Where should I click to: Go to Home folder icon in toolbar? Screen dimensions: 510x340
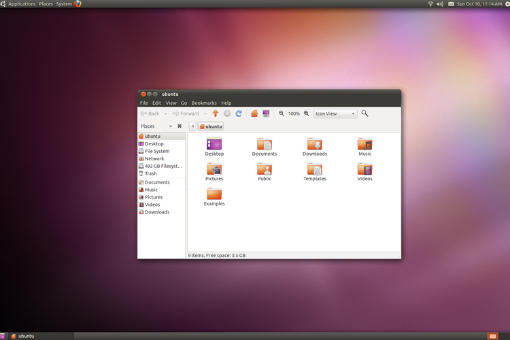pyautogui.click(x=254, y=114)
